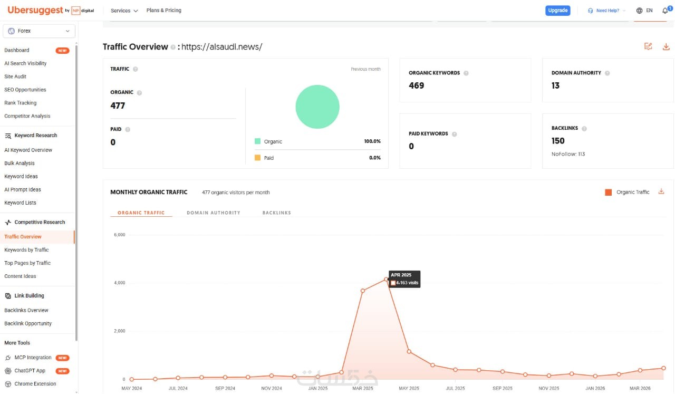Click the NoFollow: 113 text
The image size is (675, 394).
(568, 154)
